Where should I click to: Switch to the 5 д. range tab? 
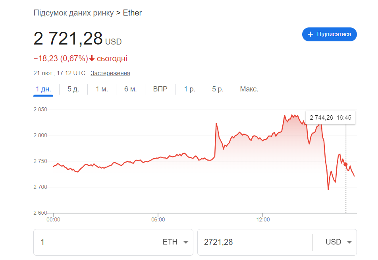tap(73, 89)
